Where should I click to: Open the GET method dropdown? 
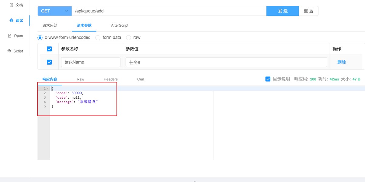click(55, 11)
